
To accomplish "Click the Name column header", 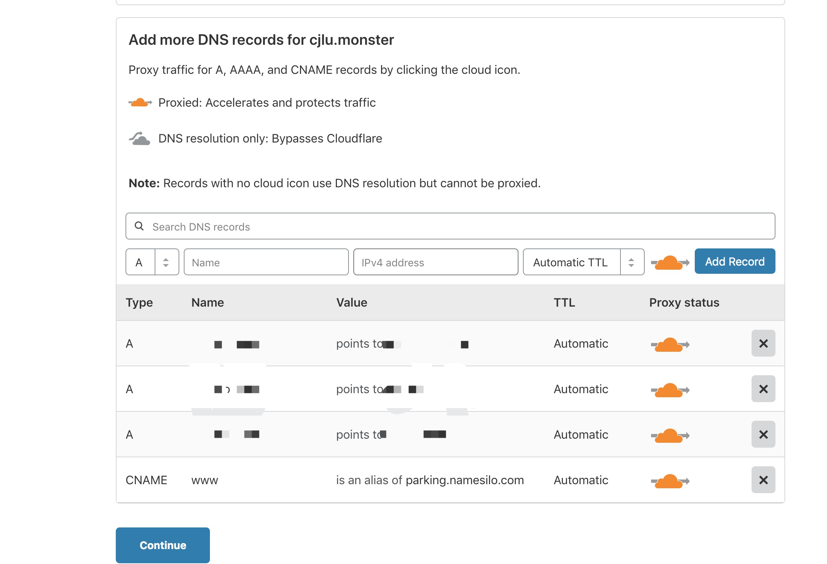I will 208,302.
